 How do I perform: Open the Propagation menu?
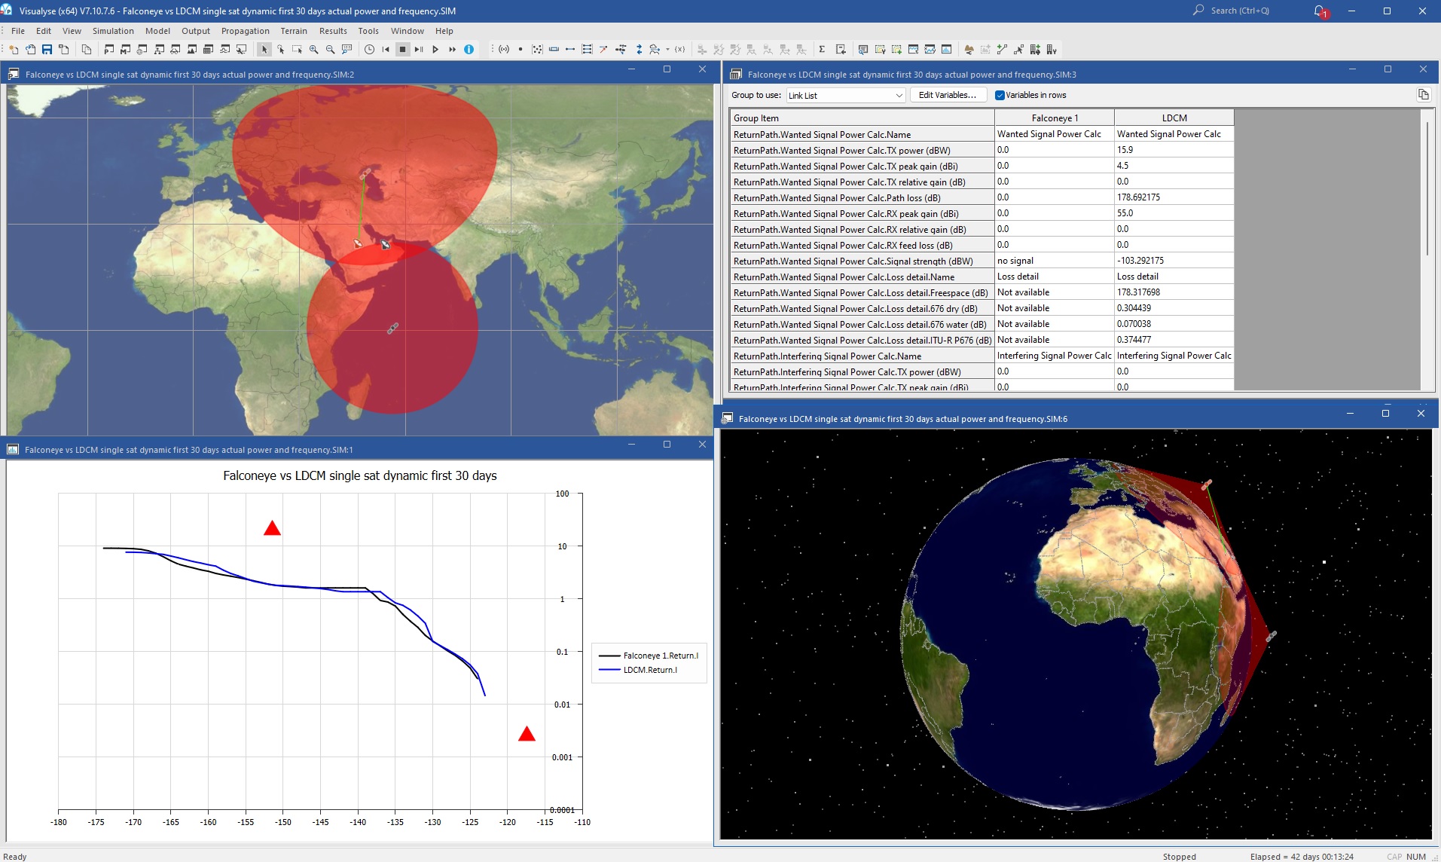245,31
